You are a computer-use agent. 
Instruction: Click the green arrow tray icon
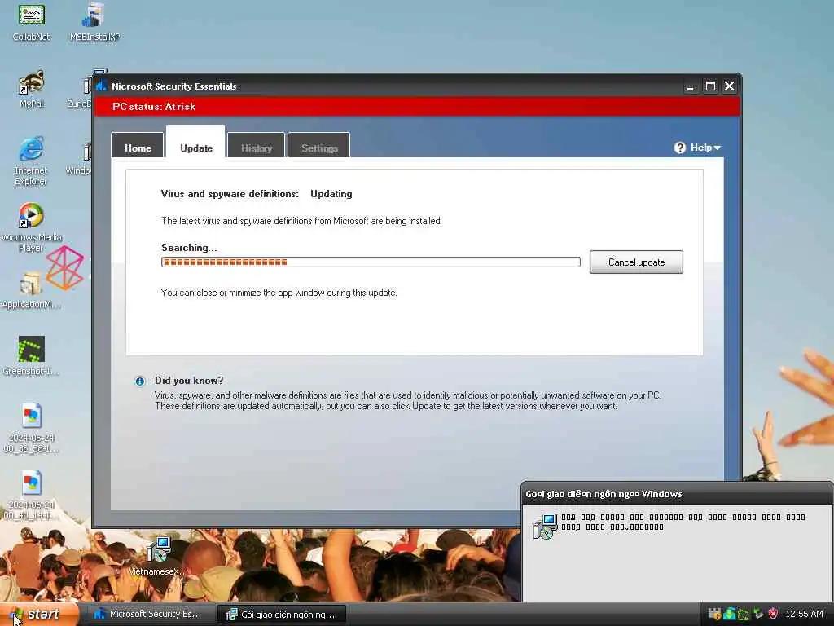pos(758,614)
